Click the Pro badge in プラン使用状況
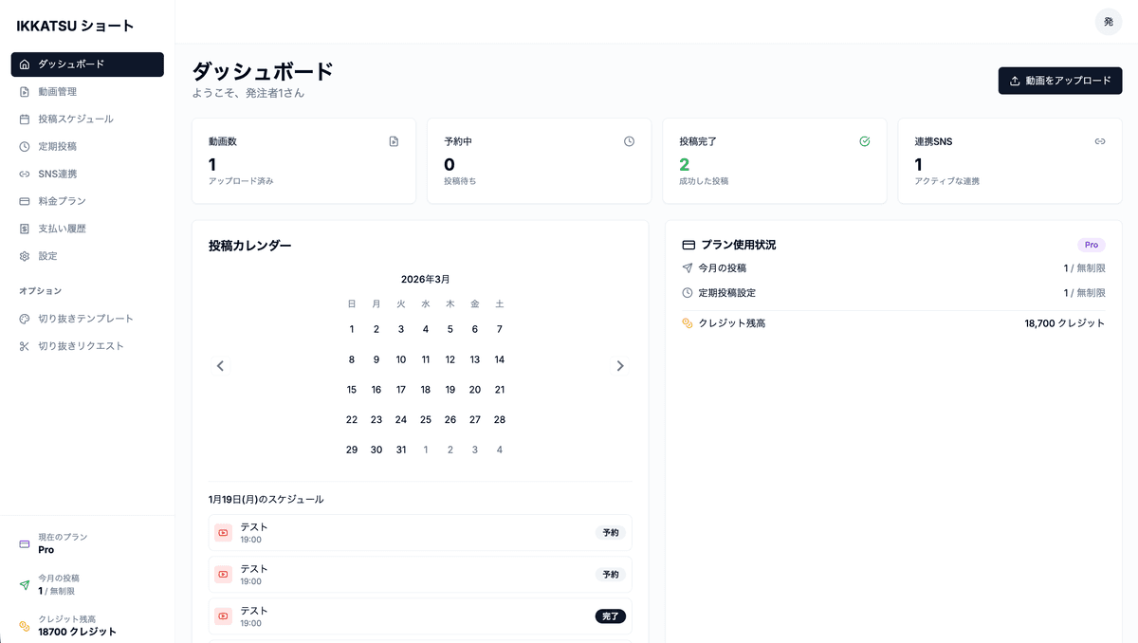Viewport: 1138px width, 643px height. point(1091,244)
